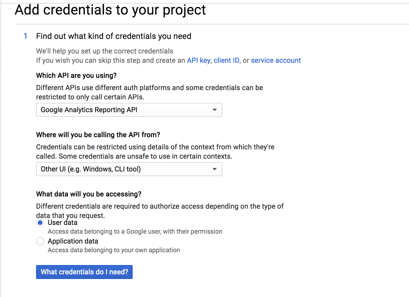Screen dimensions: 409x297
Task: Click the Find out what kind of credentials step title
Action: coord(113,36)
